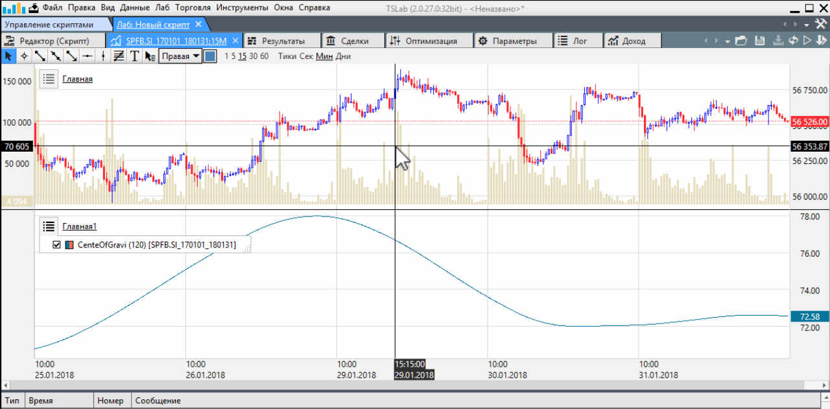Click the save script floppy disk icon

pos(760,41)
